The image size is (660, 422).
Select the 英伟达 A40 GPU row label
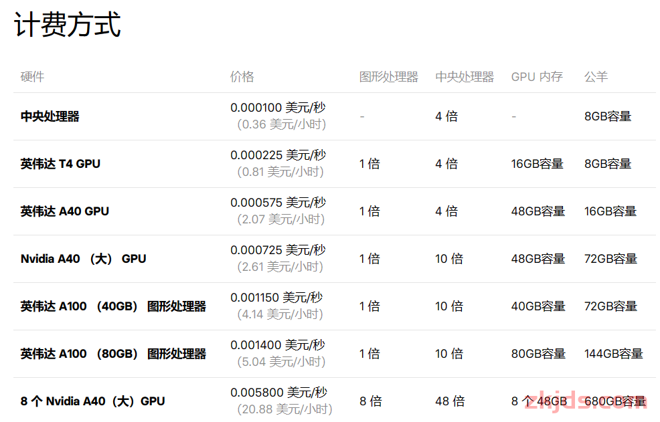point(65,211)
